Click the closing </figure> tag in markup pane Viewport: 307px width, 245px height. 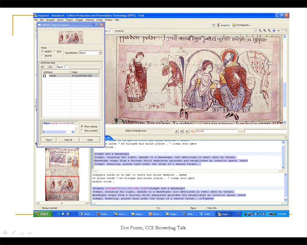206,199
